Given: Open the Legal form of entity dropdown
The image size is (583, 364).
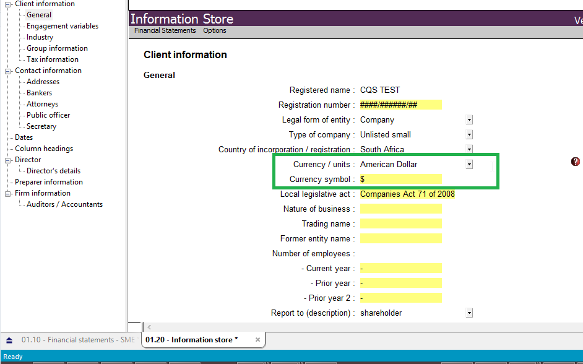Looking at the screenshot, I should (469, 120).
